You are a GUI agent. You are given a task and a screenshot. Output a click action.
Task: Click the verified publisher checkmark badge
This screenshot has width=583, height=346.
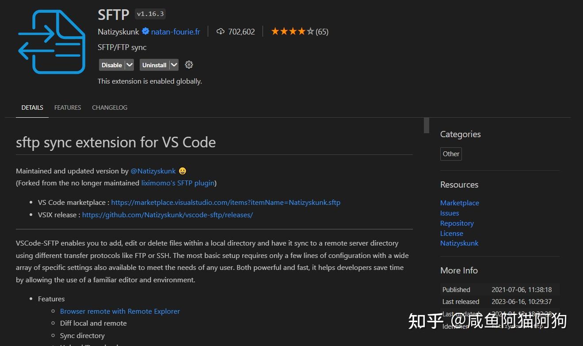146,31
